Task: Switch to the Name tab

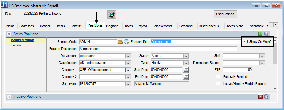Action: 11,26
